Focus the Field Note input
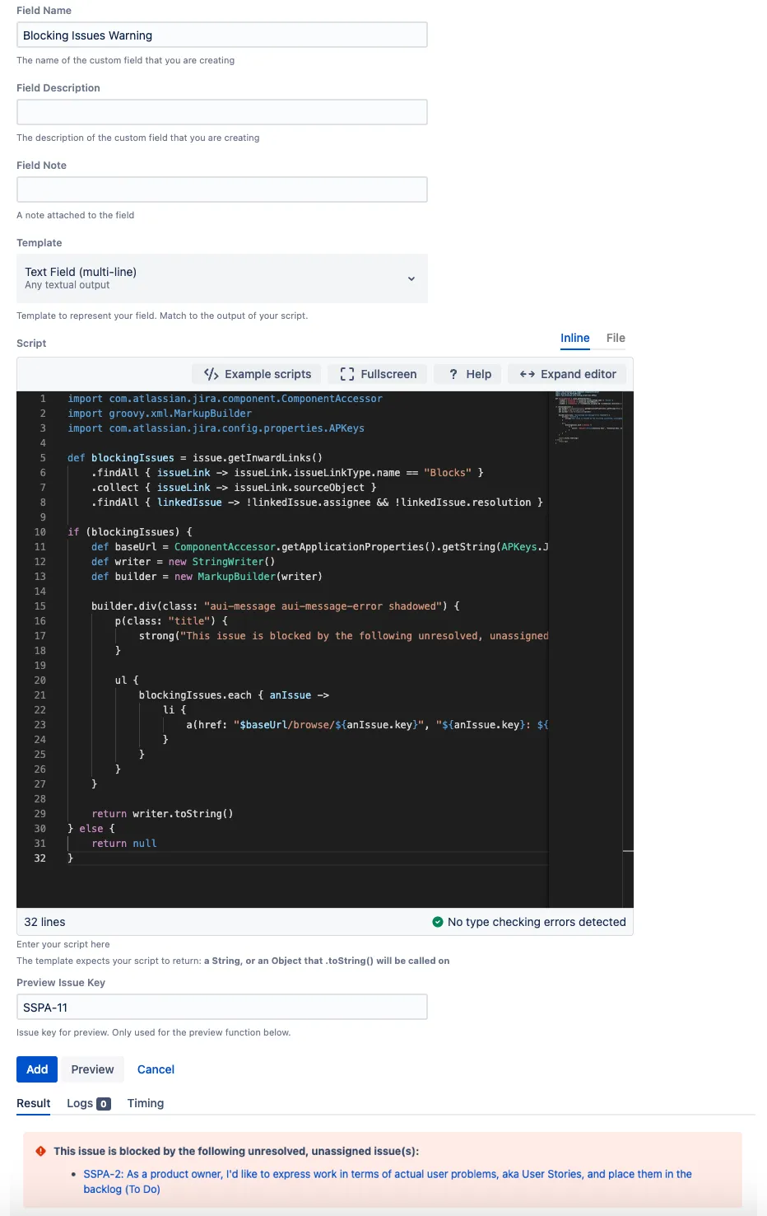The width and height of the screenshot is (767, 1216). tap(222, 189)
